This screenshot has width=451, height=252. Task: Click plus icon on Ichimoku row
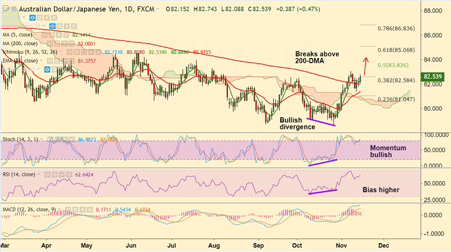coord(91,52)
